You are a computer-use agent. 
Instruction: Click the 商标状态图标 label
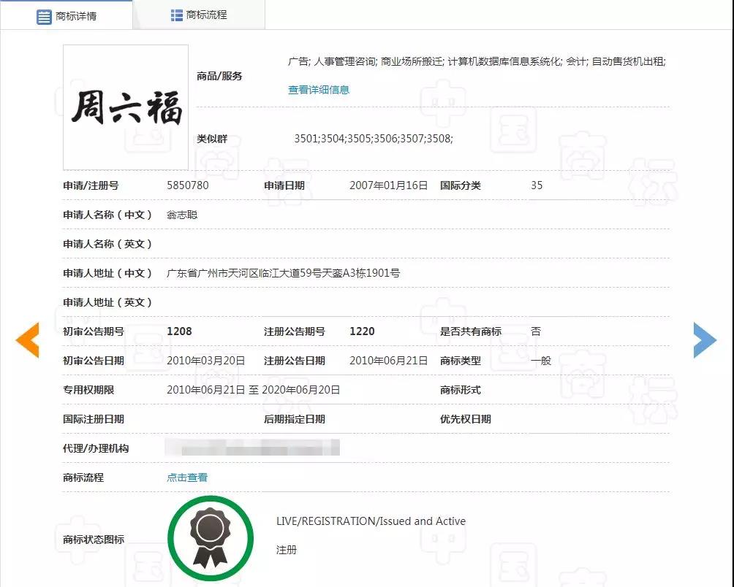94,540
